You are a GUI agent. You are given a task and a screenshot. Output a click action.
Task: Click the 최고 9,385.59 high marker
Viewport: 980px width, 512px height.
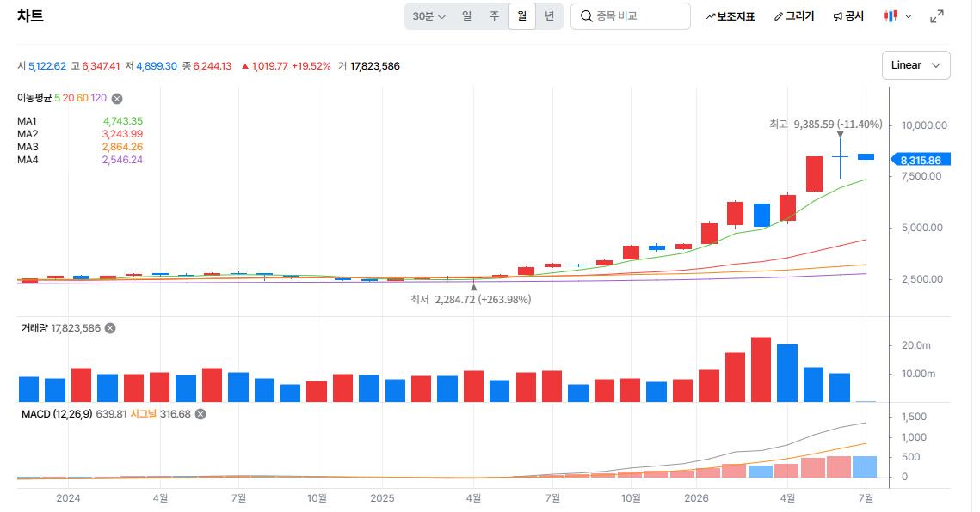click(826, 125)
